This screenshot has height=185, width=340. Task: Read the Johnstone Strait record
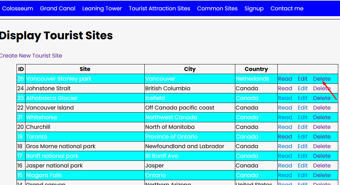[x=285, y=89]
